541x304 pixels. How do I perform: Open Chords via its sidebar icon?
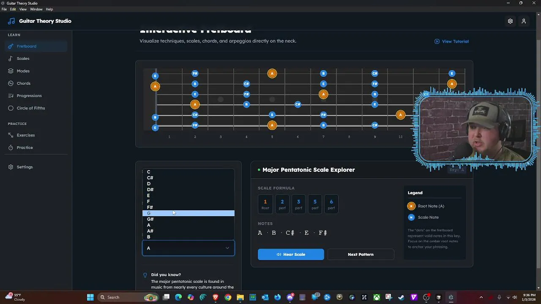[x=11, y=83]
